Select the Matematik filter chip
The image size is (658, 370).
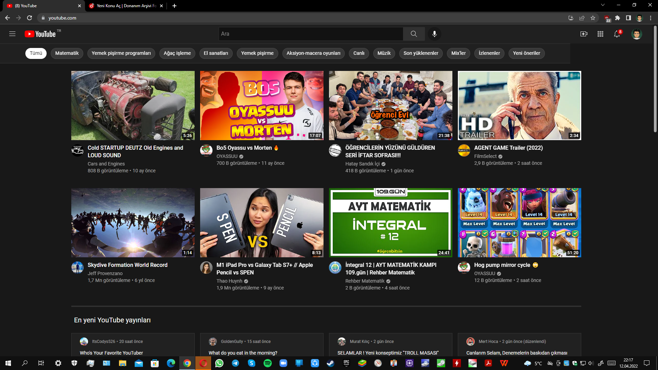pyautogui.click(x=67, y=53)
